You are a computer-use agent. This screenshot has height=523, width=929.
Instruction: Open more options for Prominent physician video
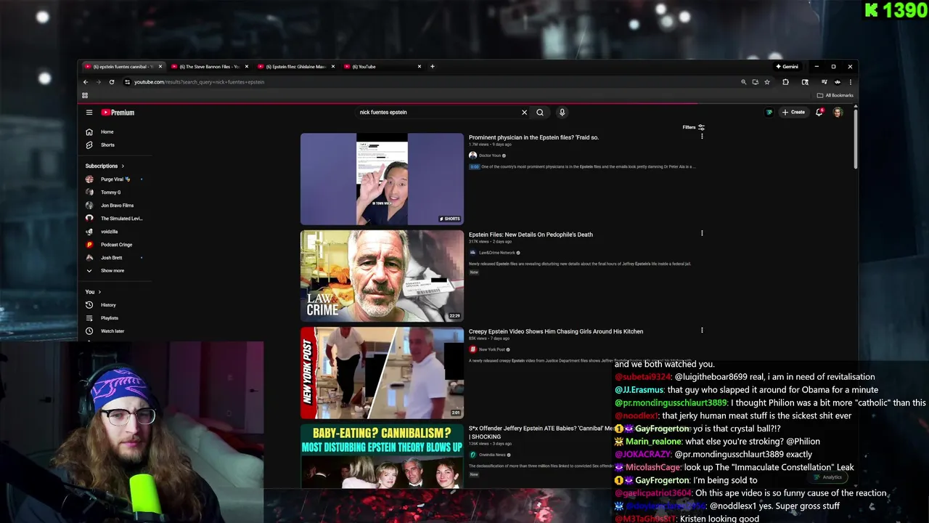coord(702,137)
